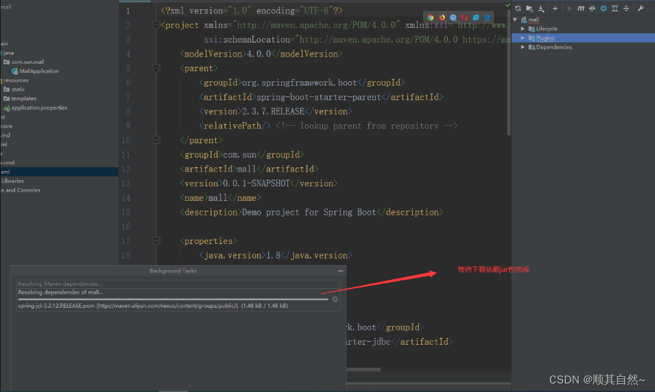The width and height of the screenshot is (655, 392).
Task: Cancel the resolving dependencies task
Action: [334, 299]
